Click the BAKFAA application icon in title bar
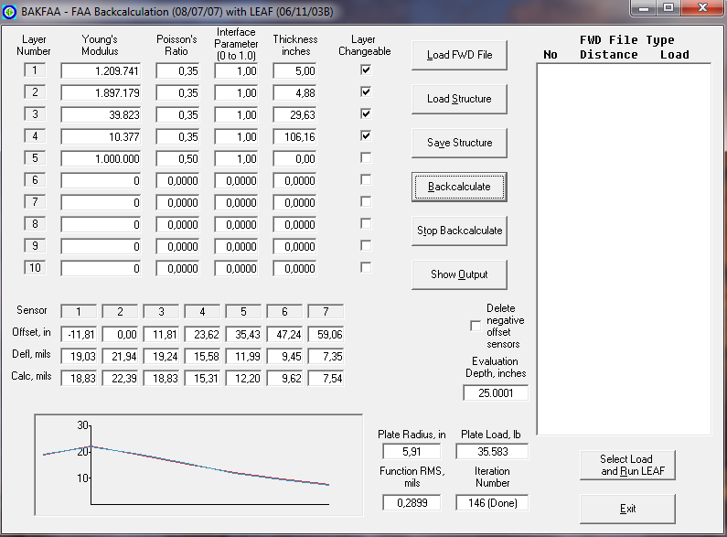The width and height of the screenshot is (727, 537). (x=9, y=12)
